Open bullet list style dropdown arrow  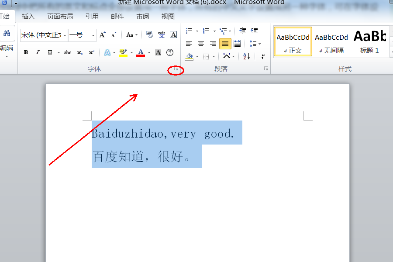(197, 31)
